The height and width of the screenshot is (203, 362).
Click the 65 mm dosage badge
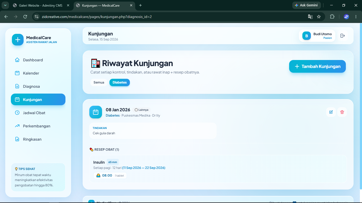click(x=113, y=162)
